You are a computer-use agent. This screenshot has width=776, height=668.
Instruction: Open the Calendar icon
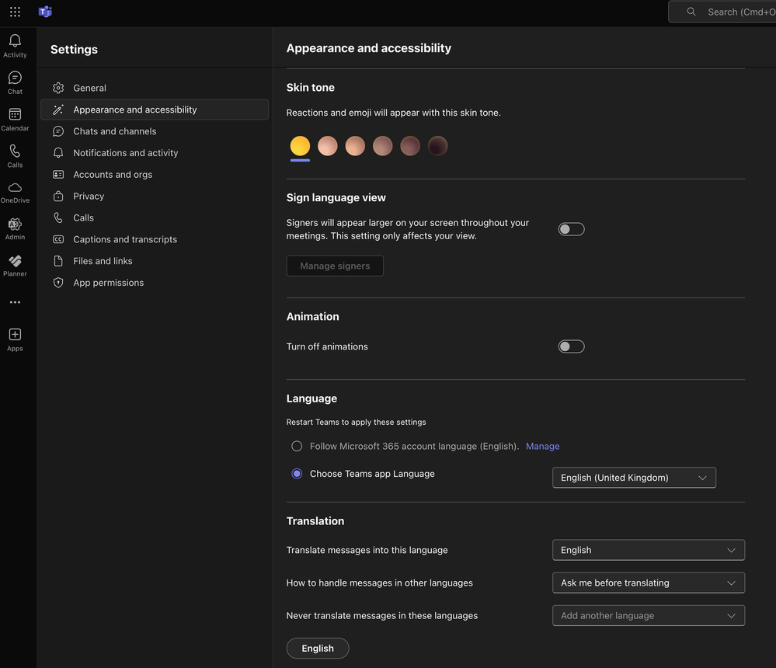pos(15,114)
